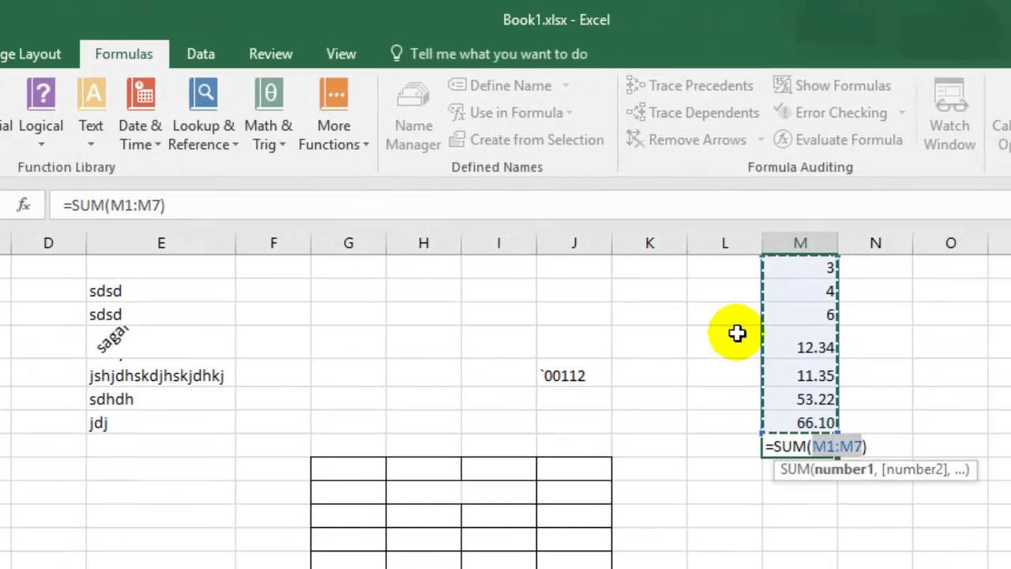Open the Name Manager

[x=413, y=115]
